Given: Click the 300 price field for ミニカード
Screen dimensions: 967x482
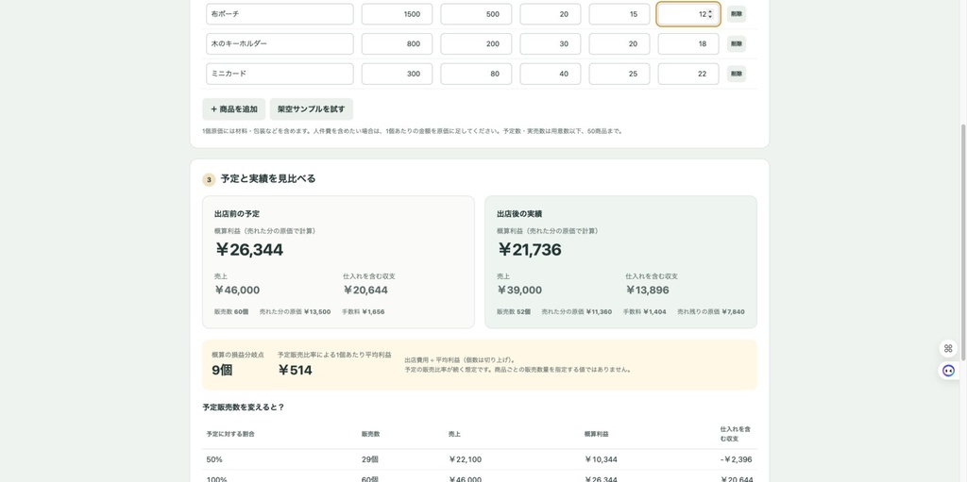Looking at the screenshot, I should 398,74.
